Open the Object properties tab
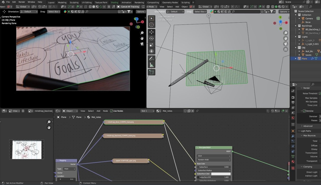 [293, 131]
